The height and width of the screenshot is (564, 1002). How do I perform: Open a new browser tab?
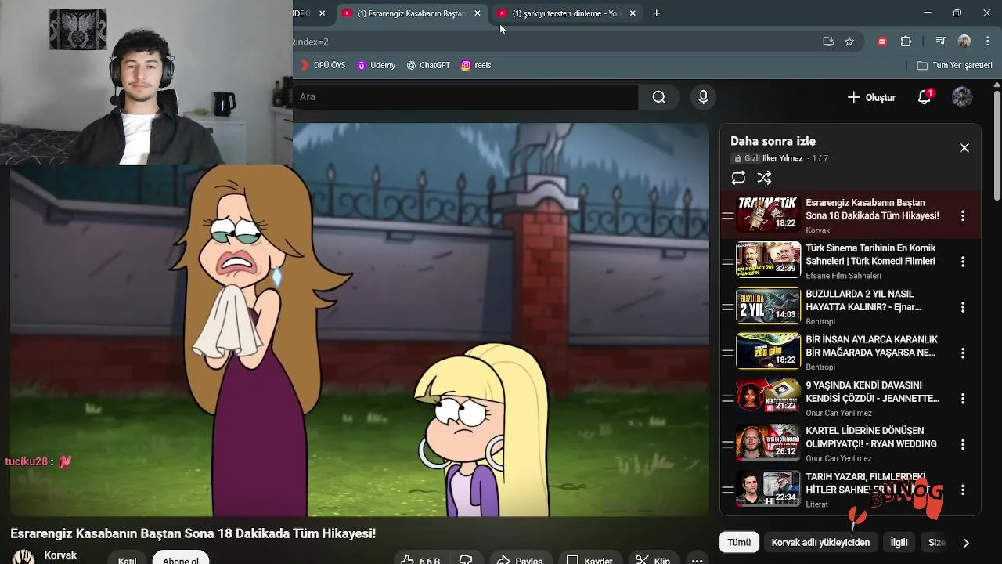point(657,13)
